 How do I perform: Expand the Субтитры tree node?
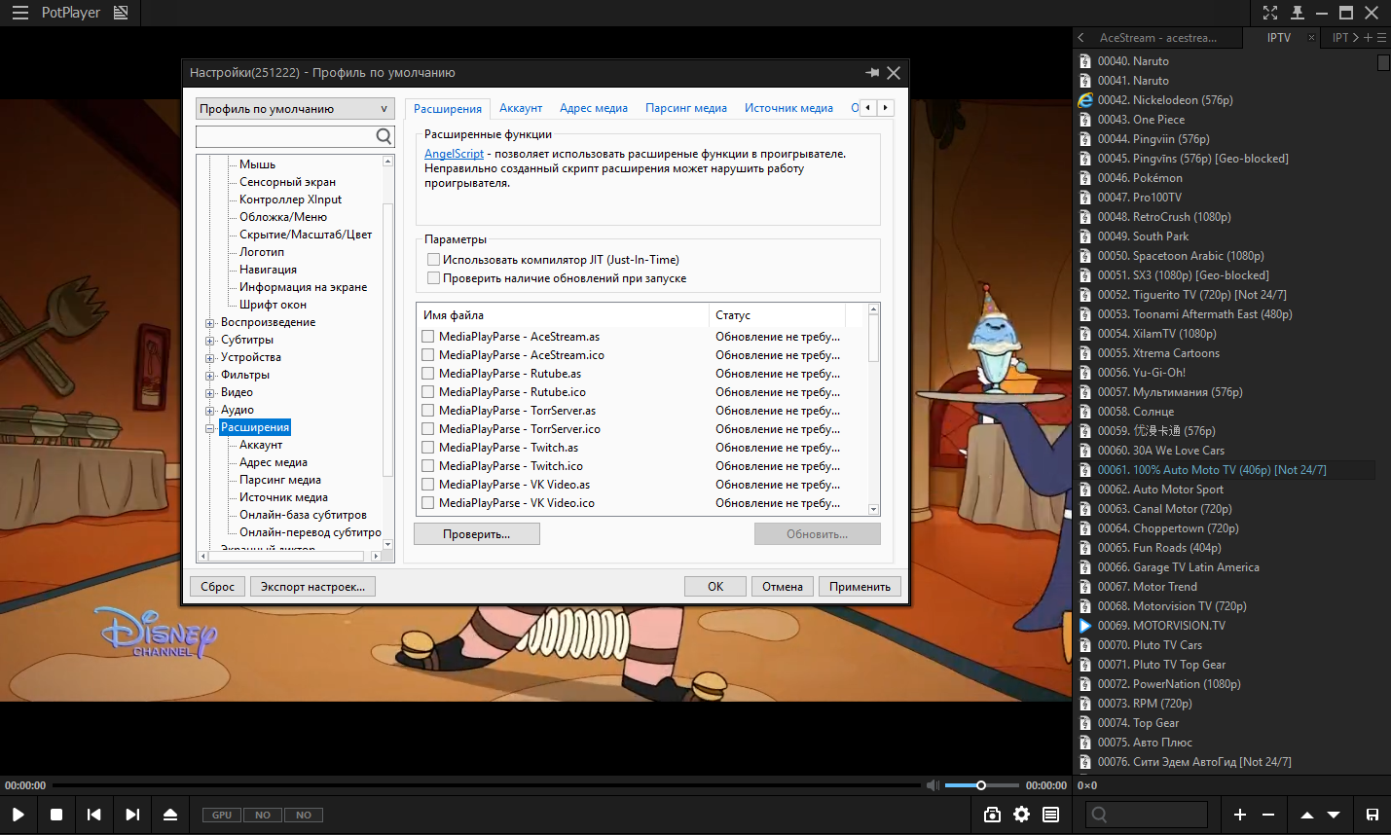click(x=210, y=341)
